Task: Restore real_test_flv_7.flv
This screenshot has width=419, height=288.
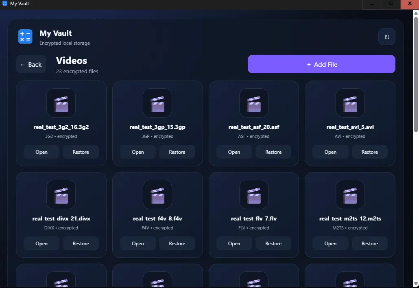Action: click(273, 243)
